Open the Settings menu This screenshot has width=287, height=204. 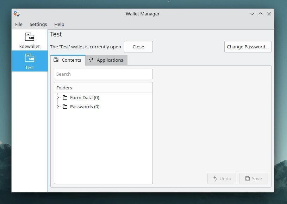38,24
